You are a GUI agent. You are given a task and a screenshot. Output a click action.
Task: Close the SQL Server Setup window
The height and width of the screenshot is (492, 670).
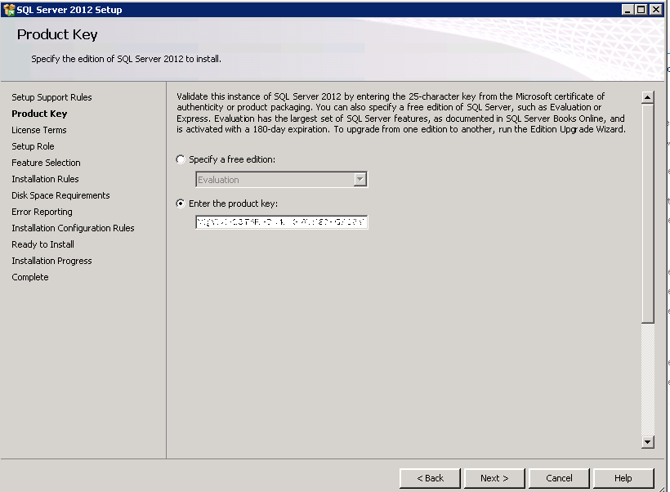pos(655,10)
